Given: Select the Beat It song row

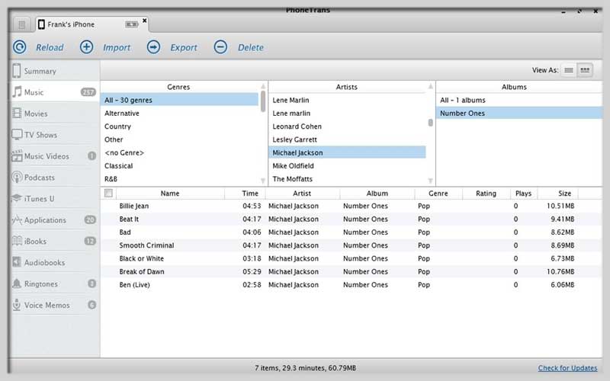Looking at the screenshot, I should (351, 219).
